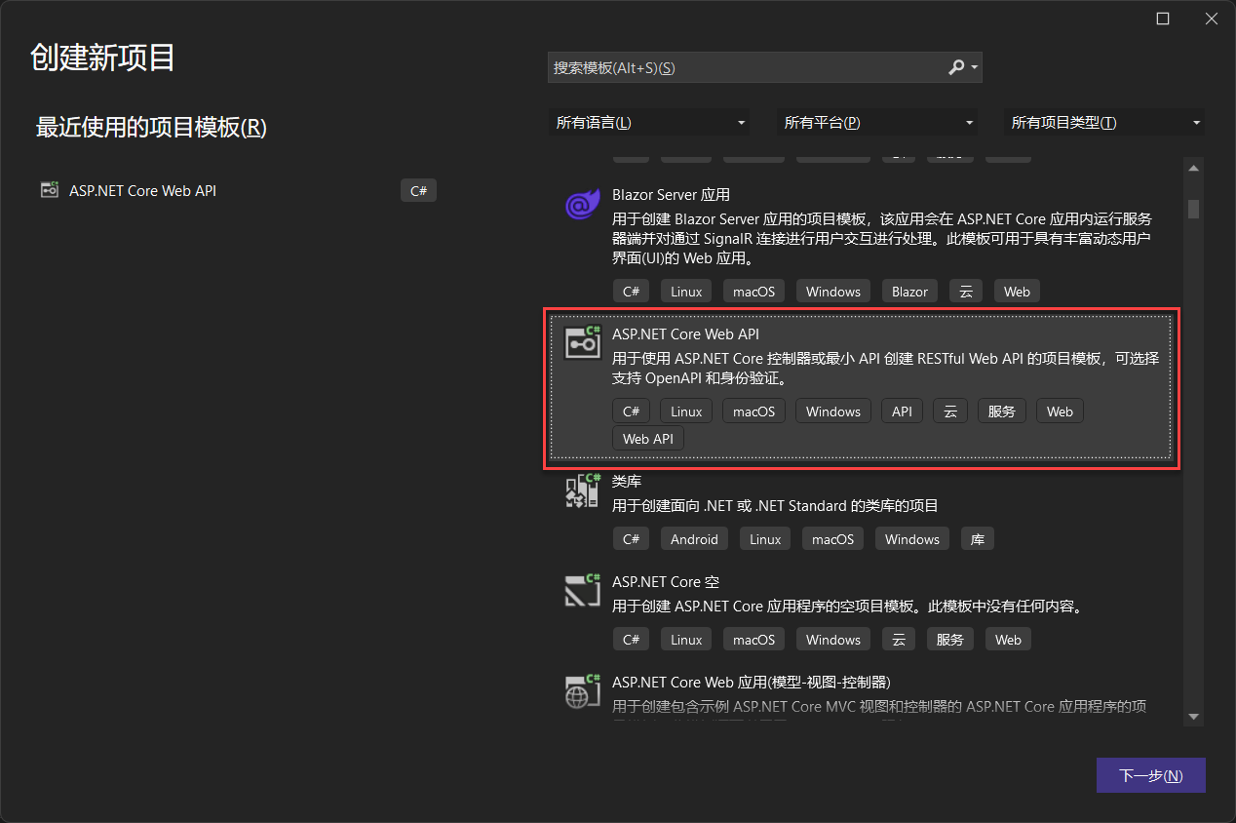Open the 所有语言 language filter dropdown
The image size is (1236, 823).
[x=649, y=123]
